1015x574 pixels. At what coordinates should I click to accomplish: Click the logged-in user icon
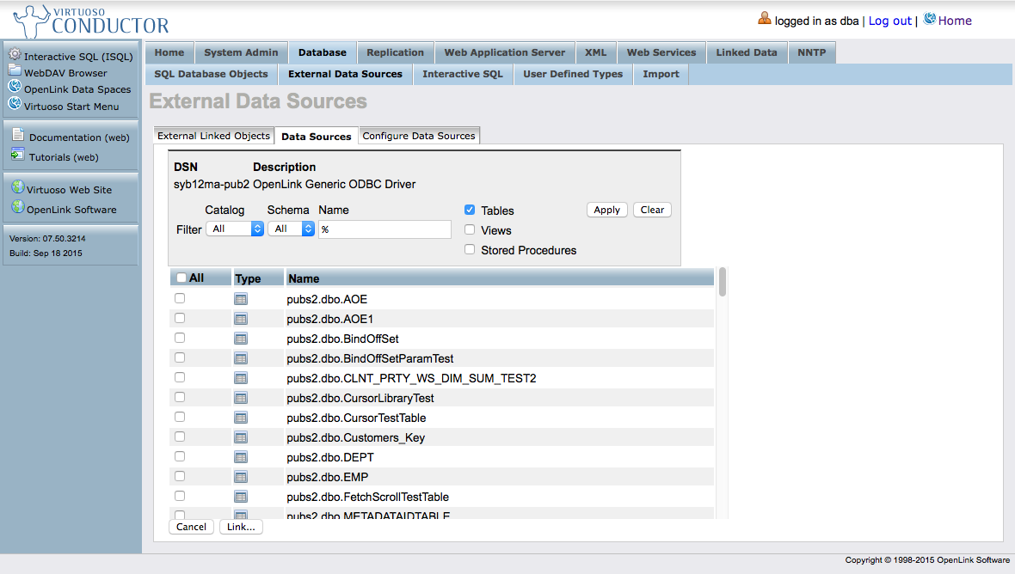click(765, 19)
